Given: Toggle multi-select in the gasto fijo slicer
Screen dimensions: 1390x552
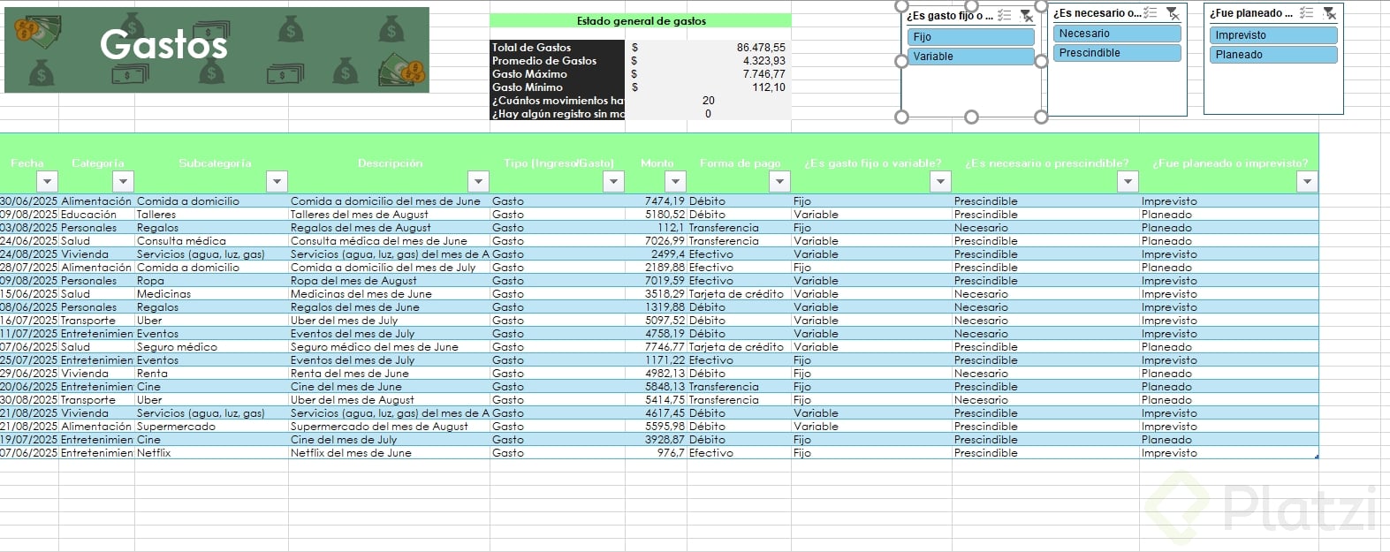Looking at the screenshot, I should (1005, 15).
